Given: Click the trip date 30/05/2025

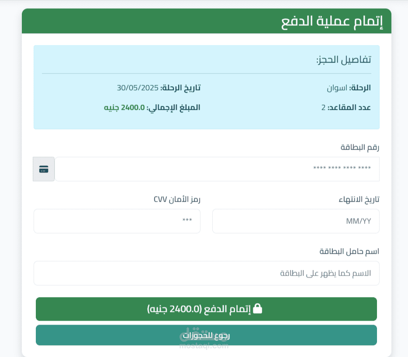Looking at the screenshot, I should click(138, 87).
